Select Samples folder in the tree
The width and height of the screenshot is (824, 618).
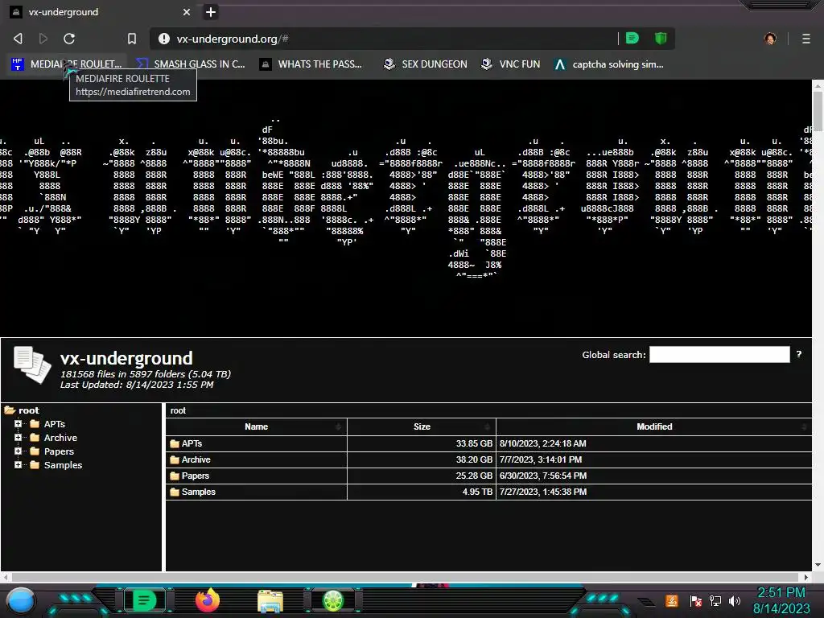point(63,465)
